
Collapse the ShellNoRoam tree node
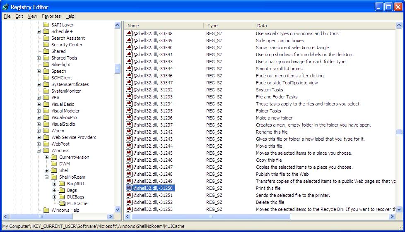(47, 177)
